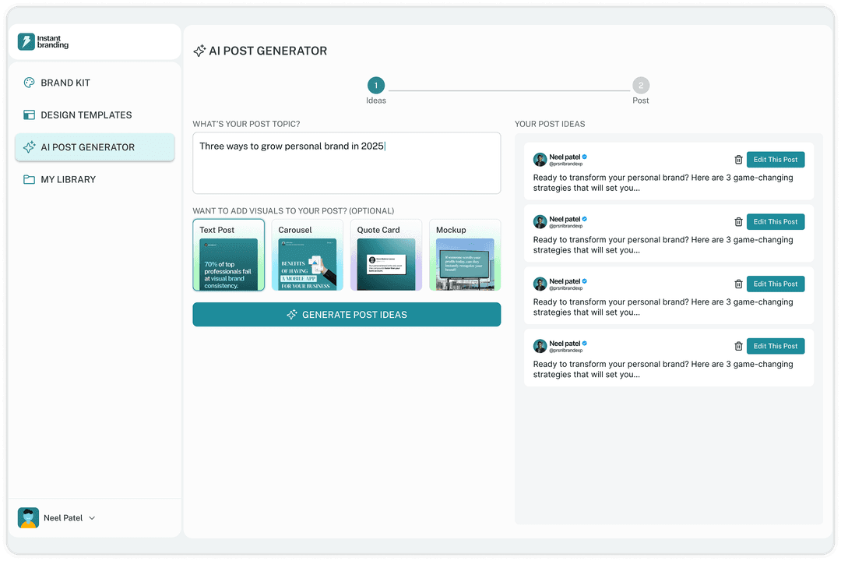This screenshot has height=561, width=841.
Task: Select the Design Templates layout icon
Action: click(29, 115)
